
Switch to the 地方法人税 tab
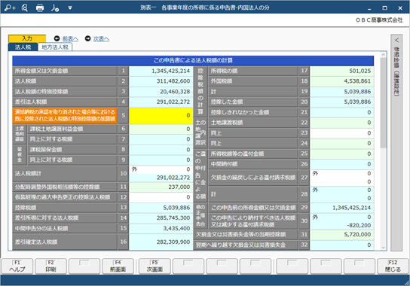55,47
